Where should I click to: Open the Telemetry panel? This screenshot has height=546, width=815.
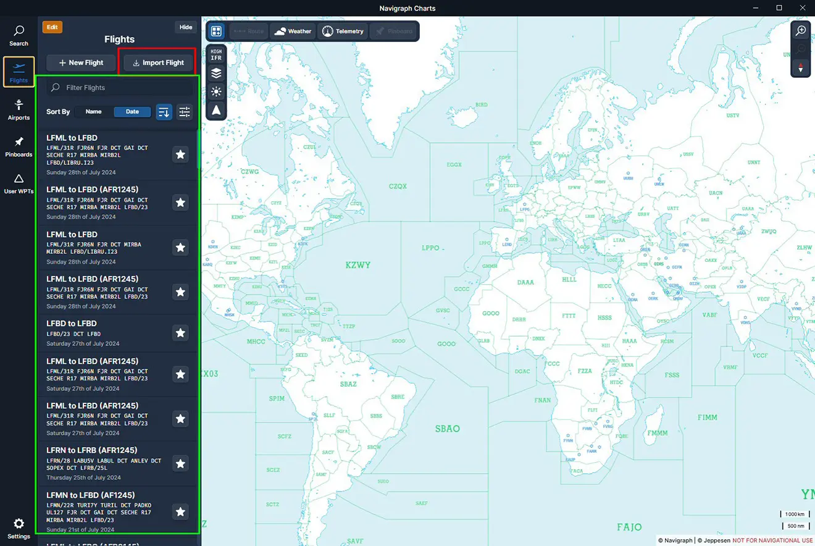click(x=343, y=31)
